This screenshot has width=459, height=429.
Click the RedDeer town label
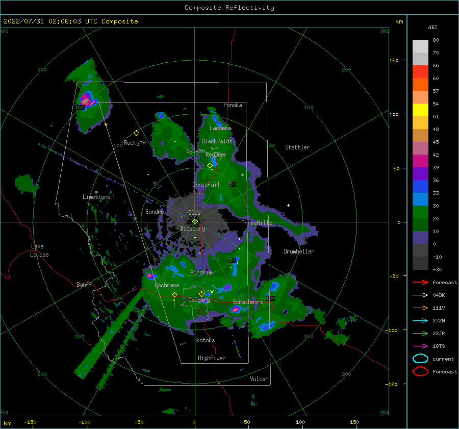pos(216,155)
